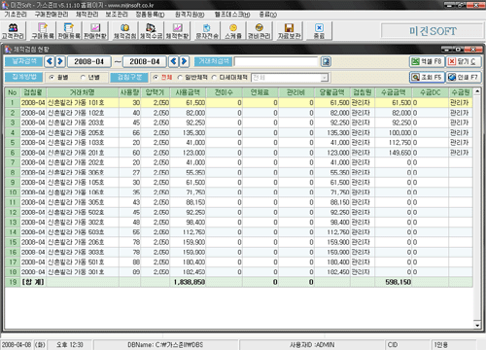Go to next end month arrow
Viewport: 486px width, 350px height.
[185, 61]
